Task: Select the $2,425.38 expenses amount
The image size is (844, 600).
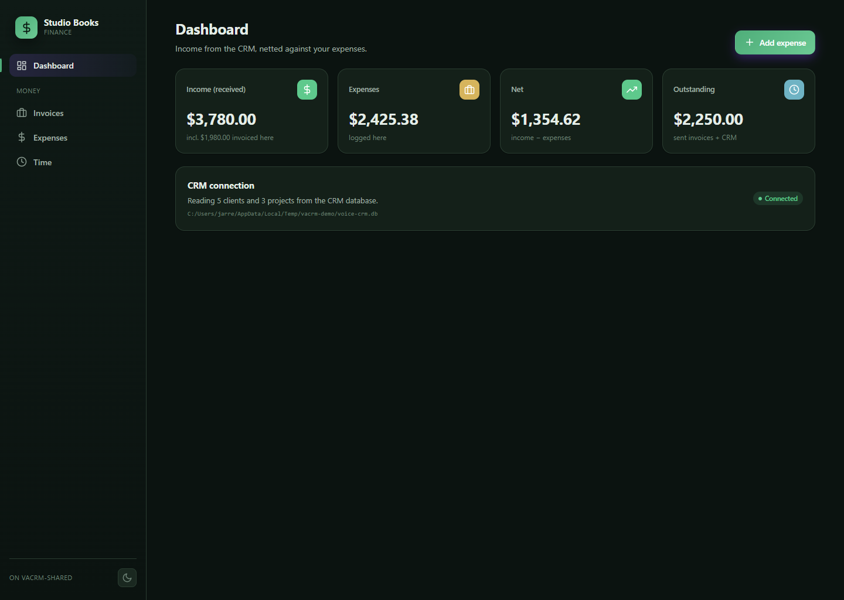Action: click(x=383, y=120)
